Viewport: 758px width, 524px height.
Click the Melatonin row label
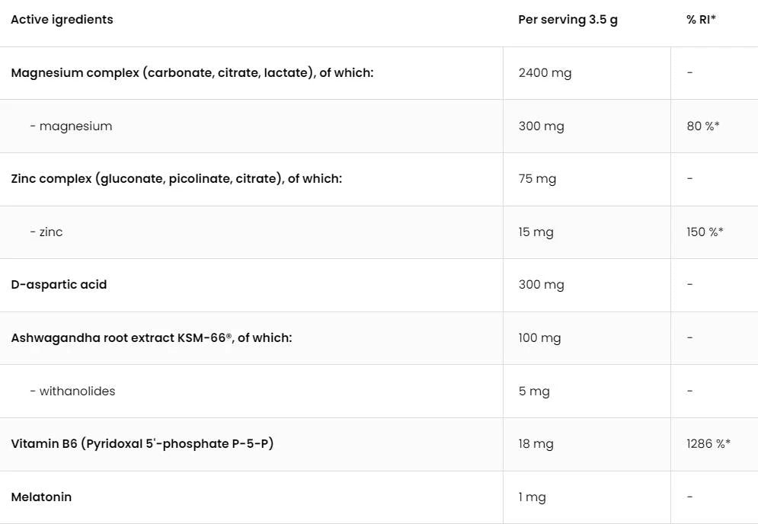(x=41, y=497)
